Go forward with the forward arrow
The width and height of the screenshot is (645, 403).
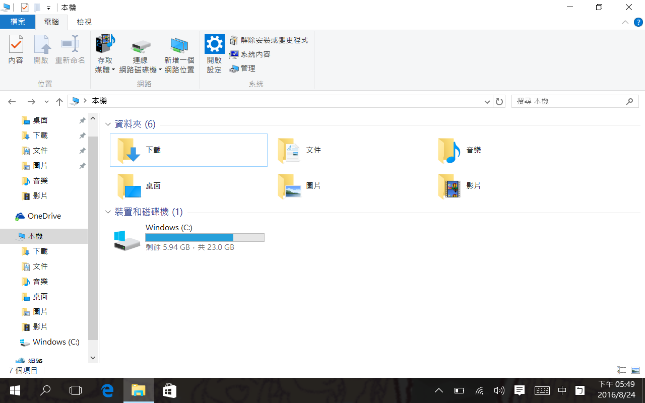(x=31, y=102)
